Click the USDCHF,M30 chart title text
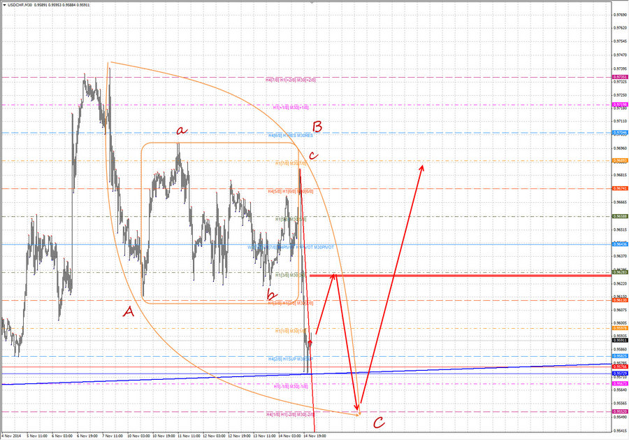 point(20,5)
